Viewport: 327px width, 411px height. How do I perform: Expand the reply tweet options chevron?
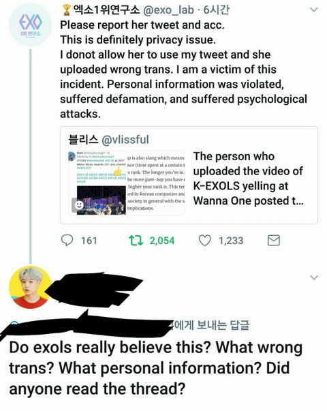point(314,277)
